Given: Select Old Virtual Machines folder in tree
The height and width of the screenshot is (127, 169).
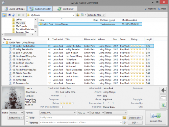Looking at the screenshot, I should point(25,29).
